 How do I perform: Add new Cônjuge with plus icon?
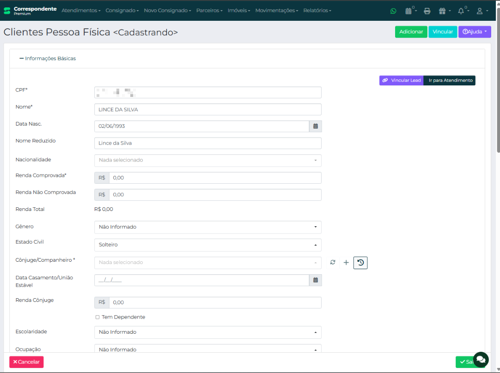[346, 263]
